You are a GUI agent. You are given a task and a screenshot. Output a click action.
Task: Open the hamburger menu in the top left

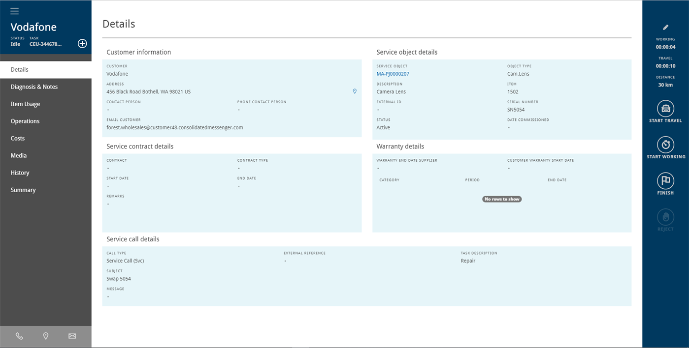tap(14, 11)
